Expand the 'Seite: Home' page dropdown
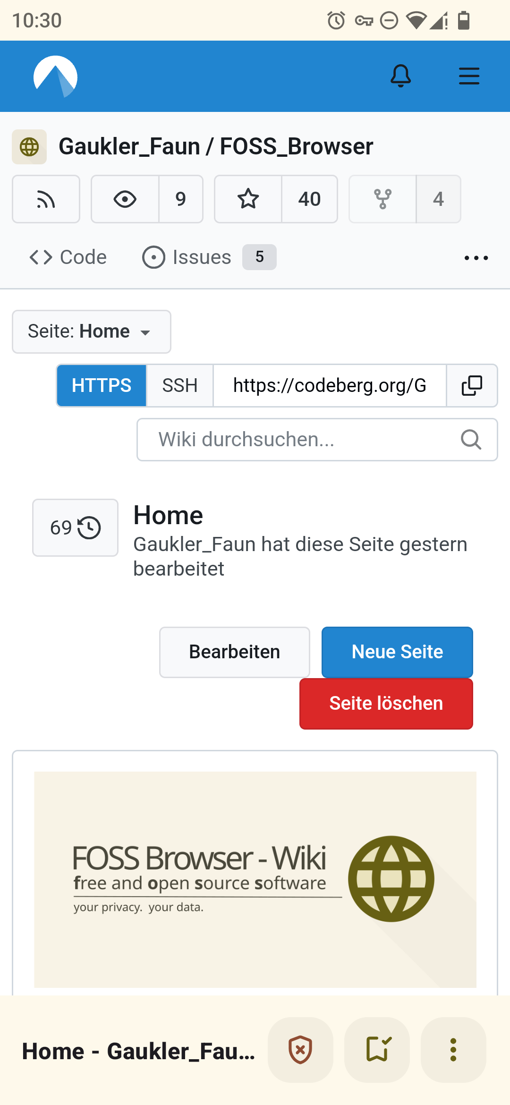 coord(91,331)
